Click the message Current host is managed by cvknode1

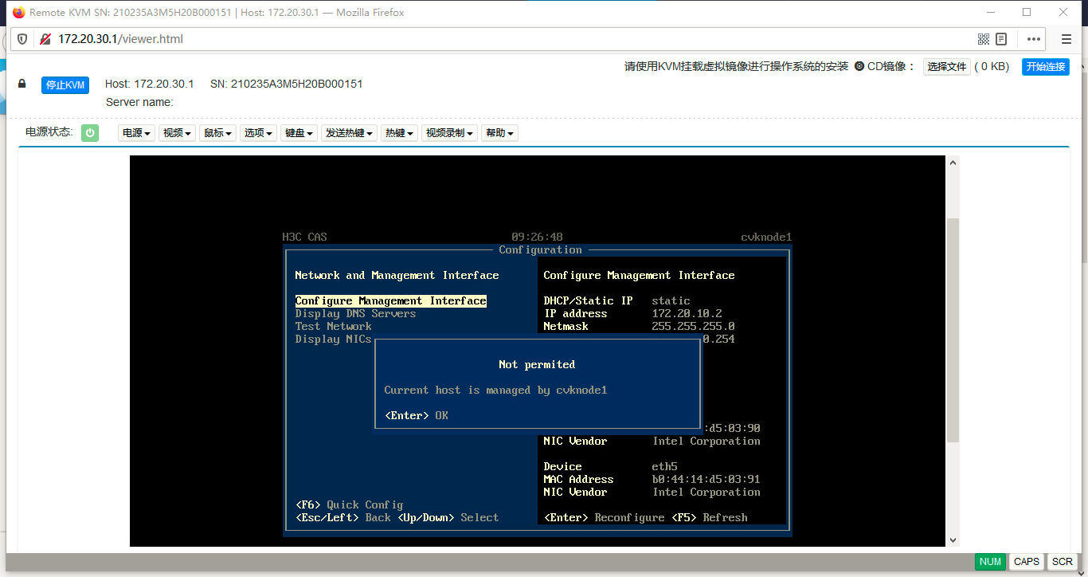495,390
